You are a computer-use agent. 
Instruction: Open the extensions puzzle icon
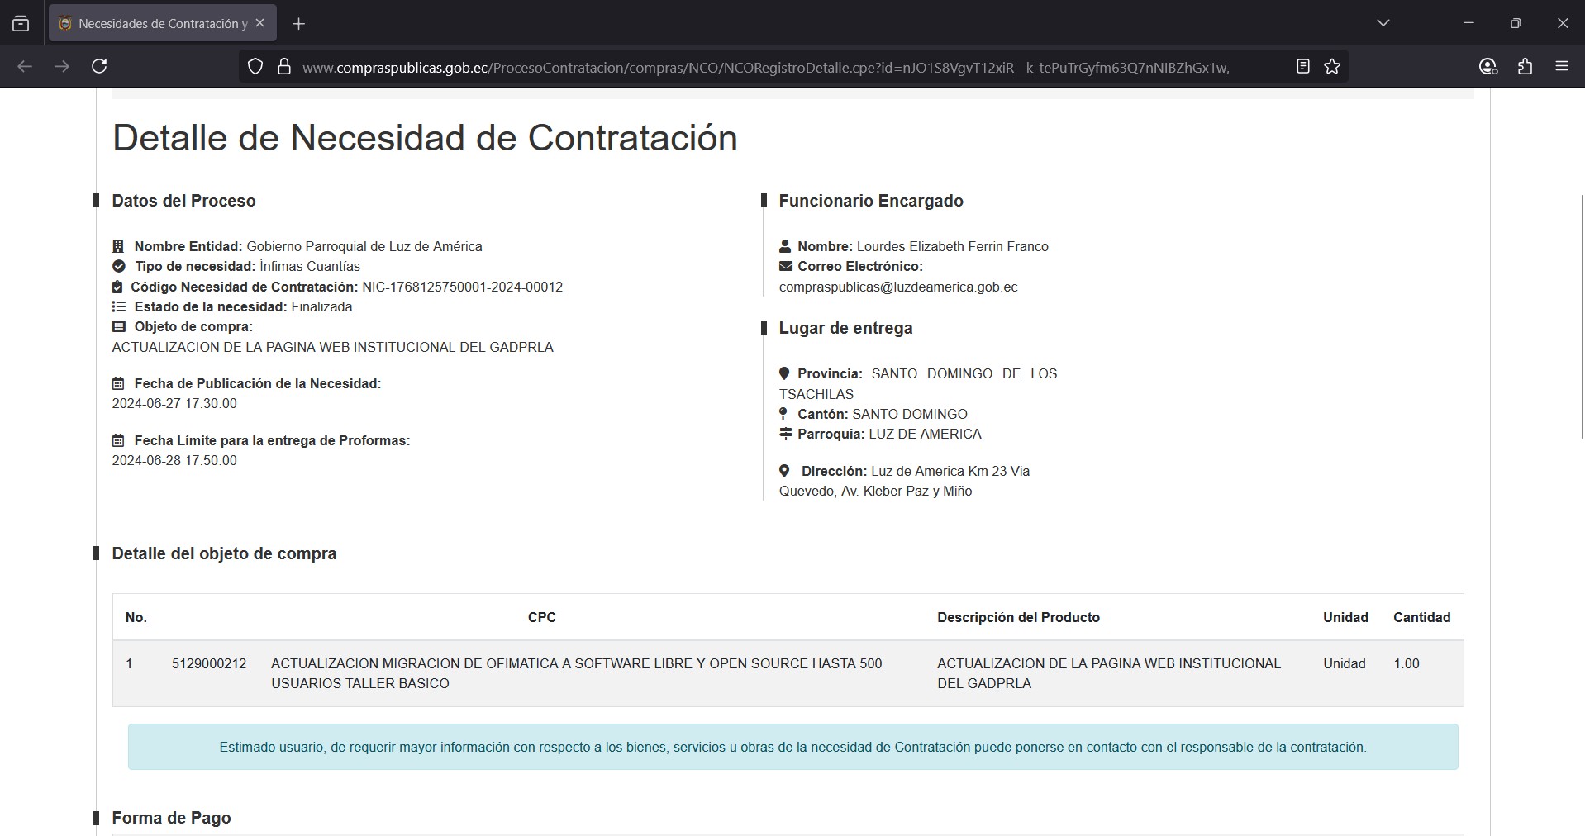pos(1526,66)
